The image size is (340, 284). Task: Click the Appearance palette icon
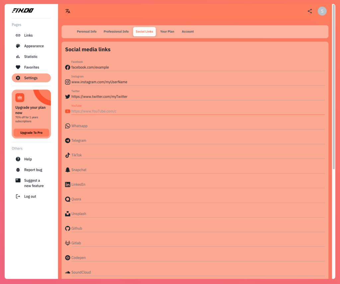[18, 46]
